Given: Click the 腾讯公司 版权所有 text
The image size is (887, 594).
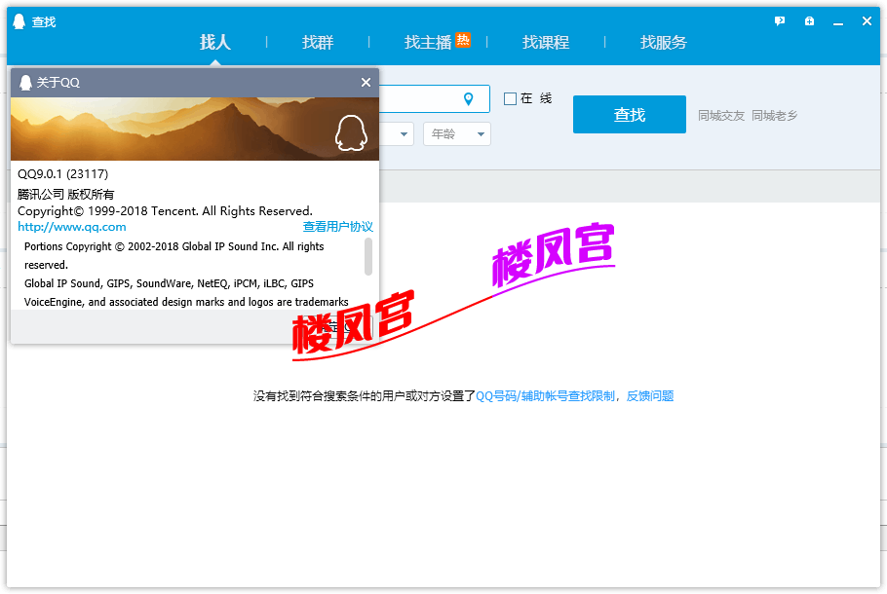Looking at the screenshot, I should [65, 195].
